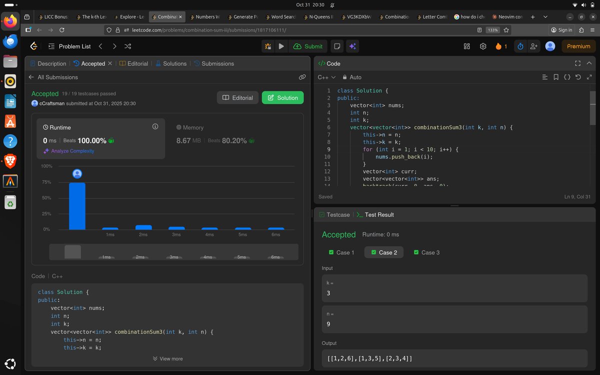Format code using the lines icon

(x=544, y=77)
